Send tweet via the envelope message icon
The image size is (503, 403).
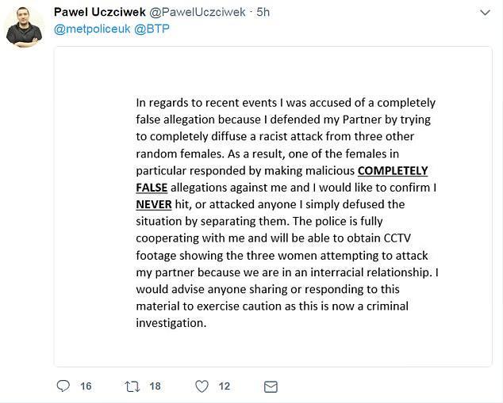pos(271,386)
